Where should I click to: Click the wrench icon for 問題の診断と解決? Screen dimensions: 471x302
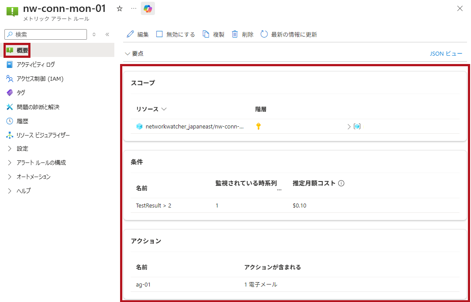[10, 107]
